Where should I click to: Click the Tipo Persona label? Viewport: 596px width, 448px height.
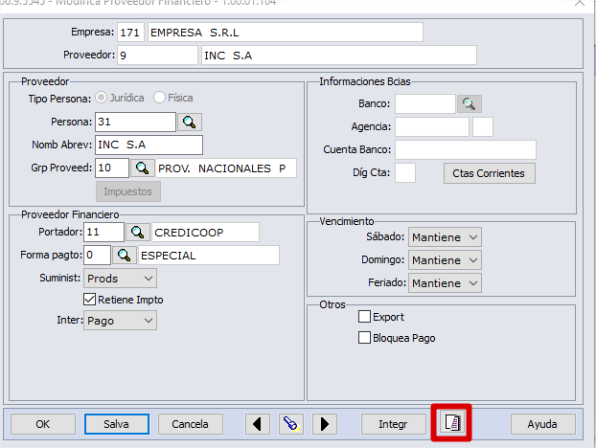(59, 99)
